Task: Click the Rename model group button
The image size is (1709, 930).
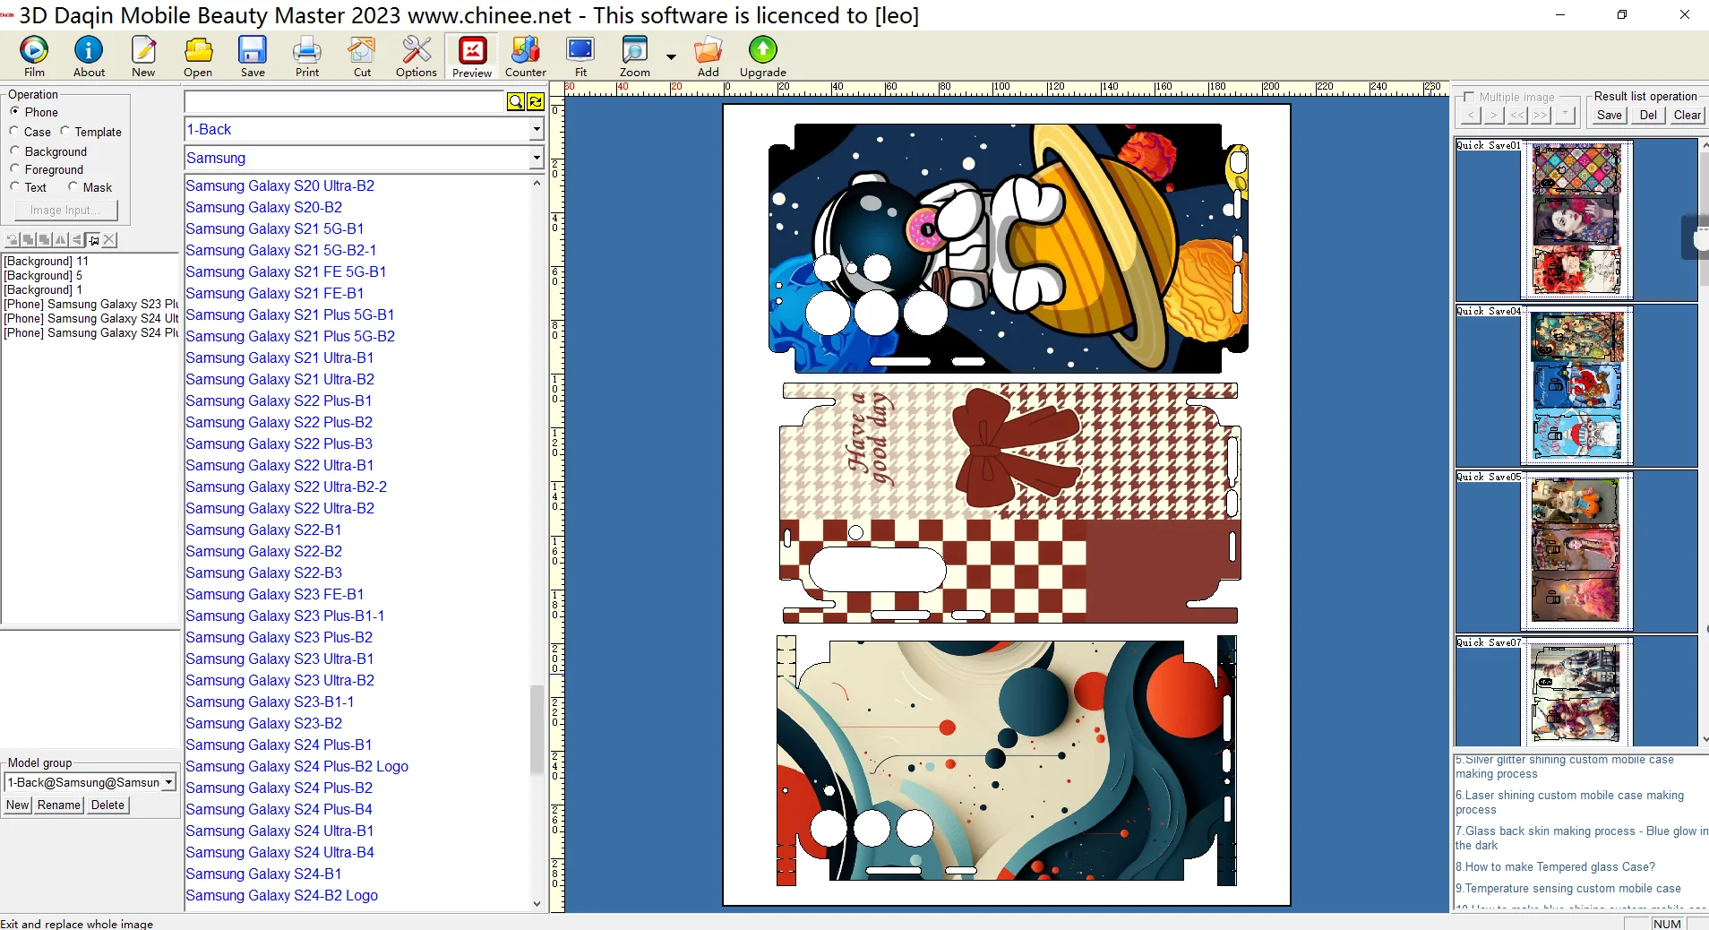Action: point(59,805)
